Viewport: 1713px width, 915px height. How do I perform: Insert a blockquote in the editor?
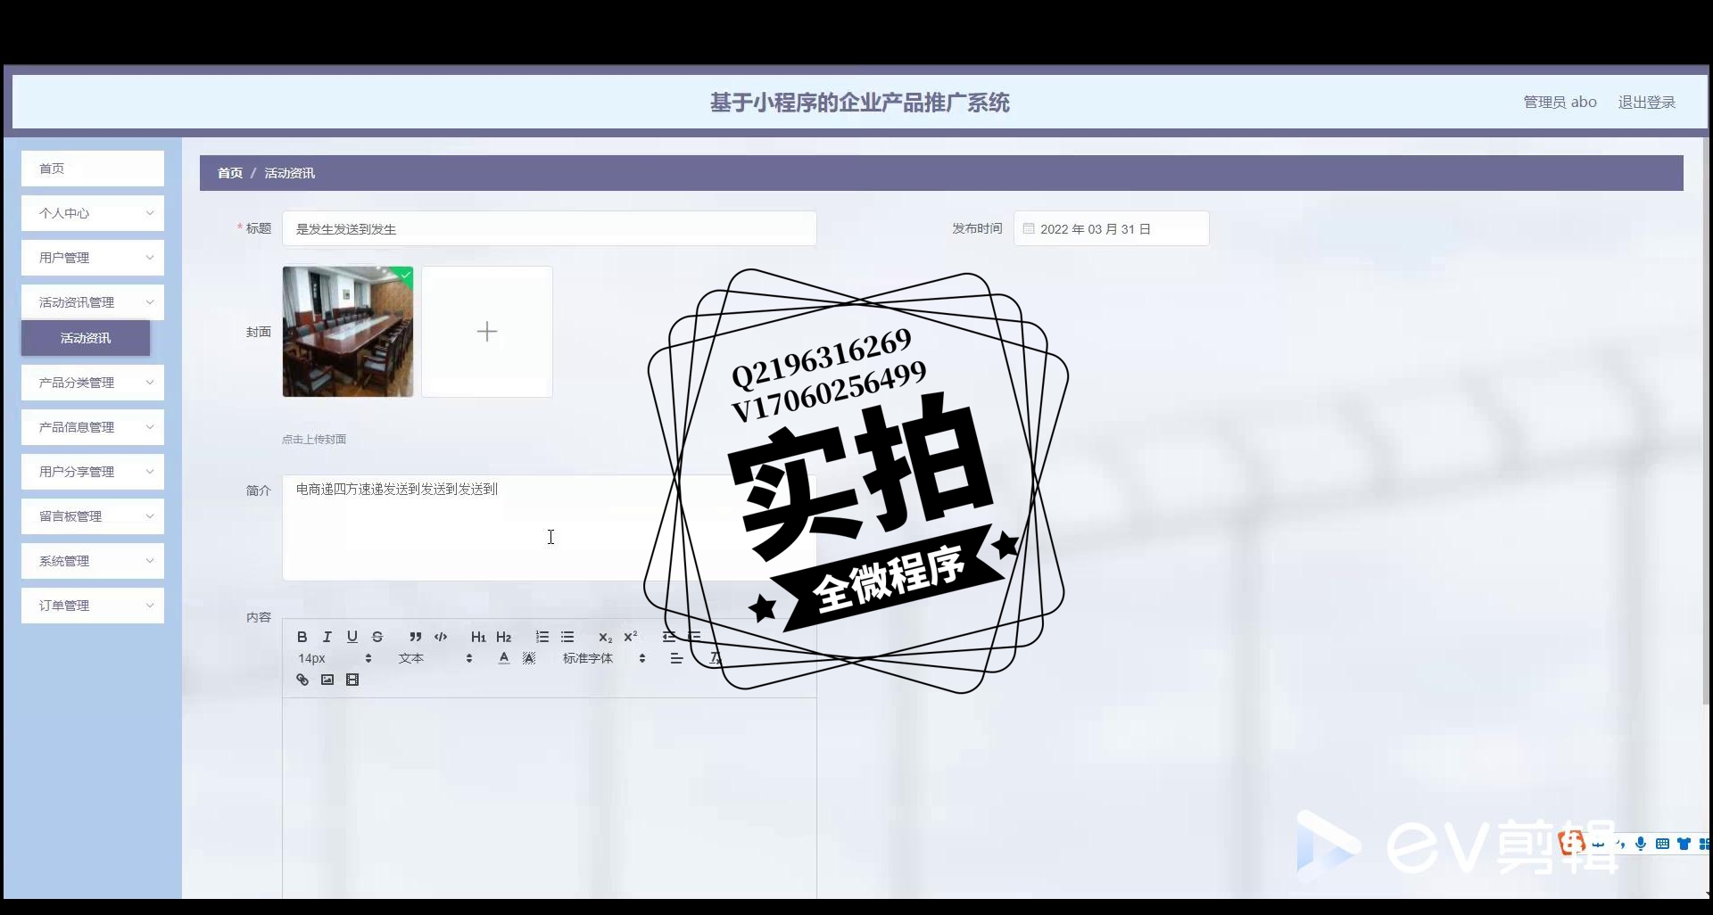click(x=416, y=637)
